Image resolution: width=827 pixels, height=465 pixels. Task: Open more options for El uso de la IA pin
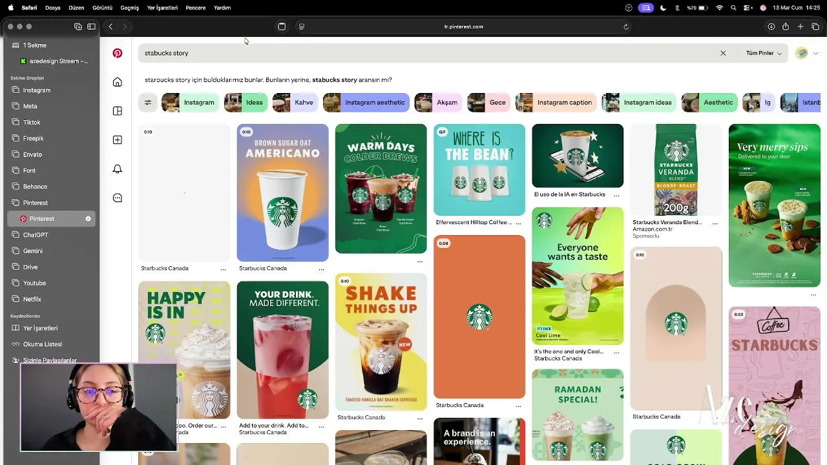(x=616, y=195)
